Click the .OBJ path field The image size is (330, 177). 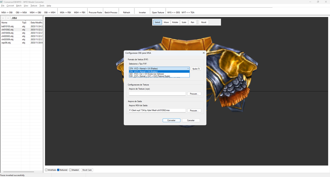[27, 18]
